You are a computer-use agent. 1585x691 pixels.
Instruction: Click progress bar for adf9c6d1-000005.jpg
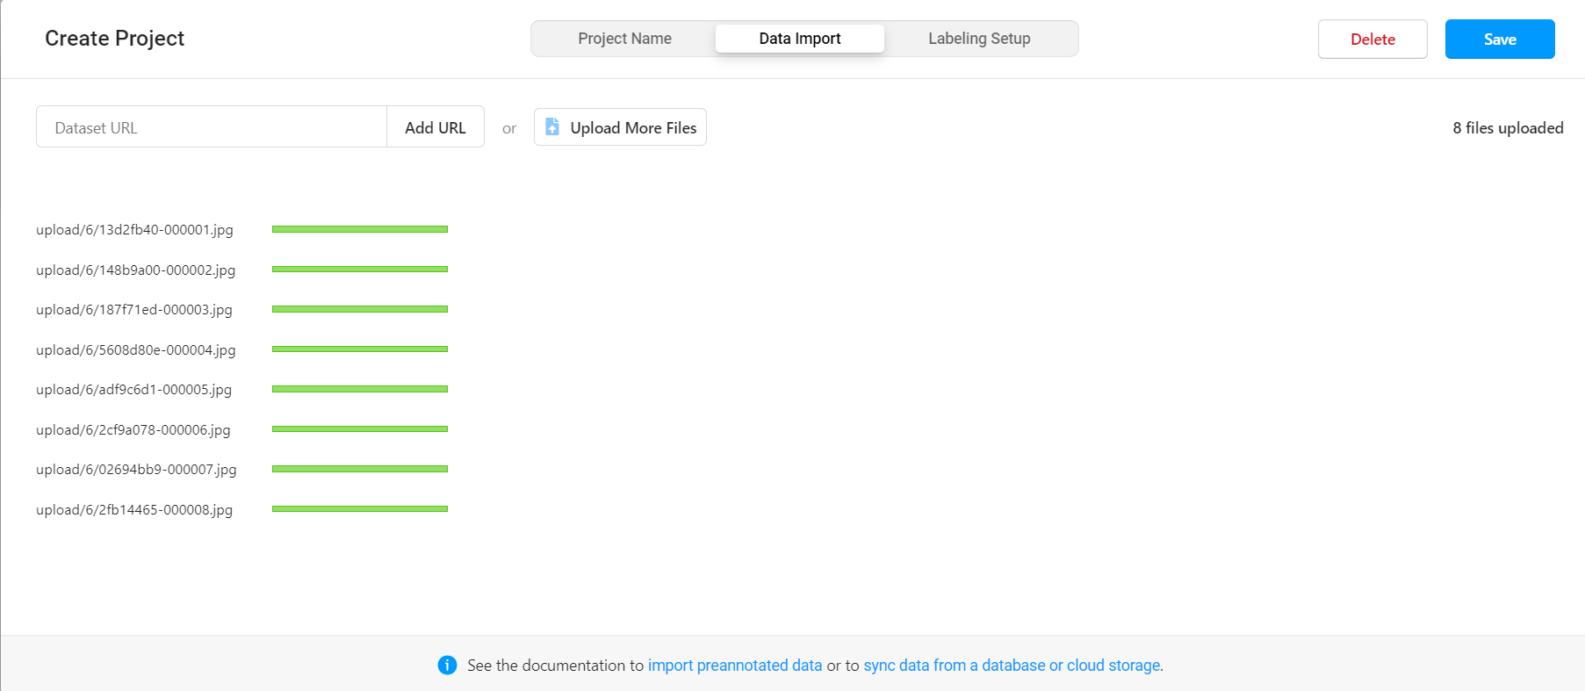point(360,389)
